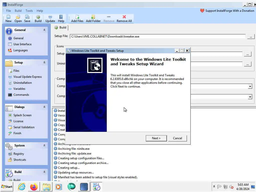Click Next in the setup wizard

tap(156, 138)
